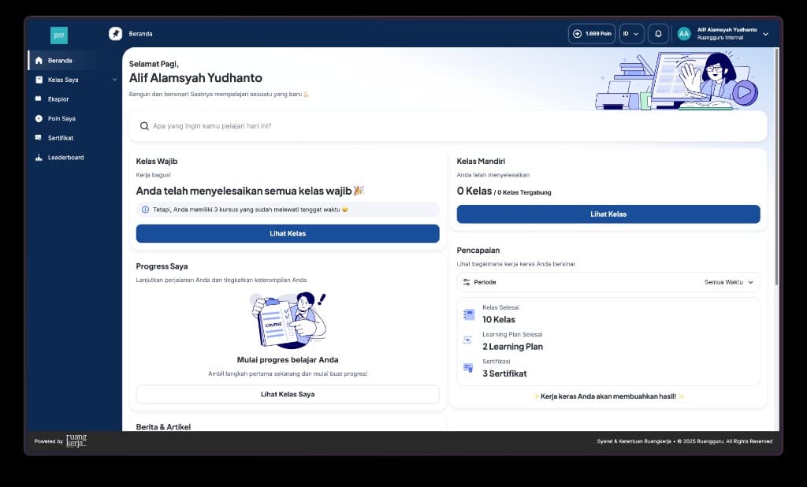Click the pin icon beside Beranda title
Screen dimensions: 807x487
coord(115,33)
